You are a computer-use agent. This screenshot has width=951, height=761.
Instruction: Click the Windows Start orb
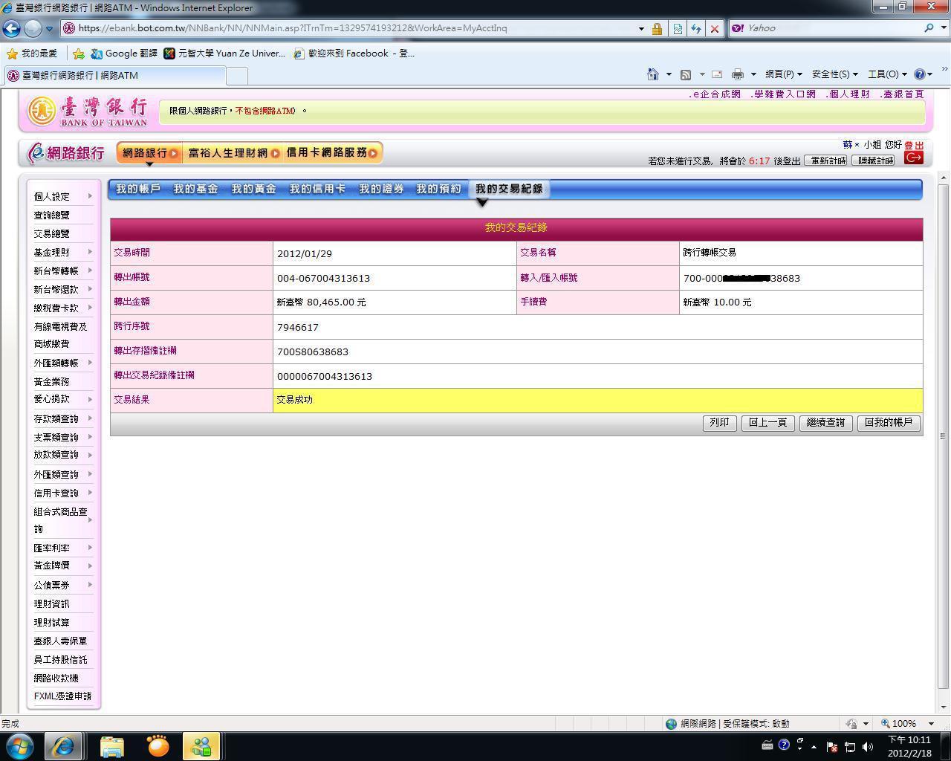19,746
